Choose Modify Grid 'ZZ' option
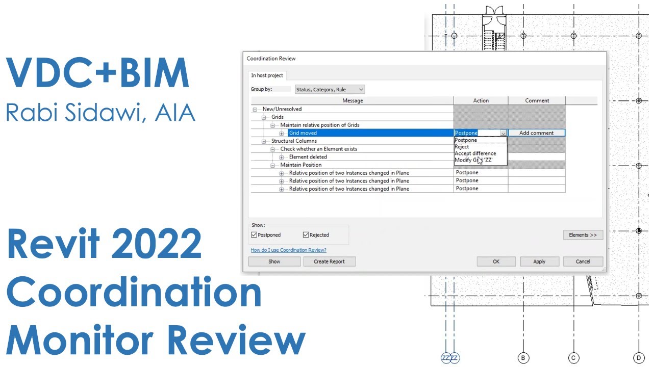 pyautogui.click(x=481, y=160)
